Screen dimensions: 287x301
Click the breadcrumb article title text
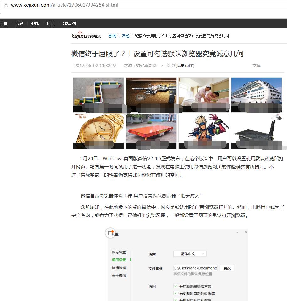point(182,36)
